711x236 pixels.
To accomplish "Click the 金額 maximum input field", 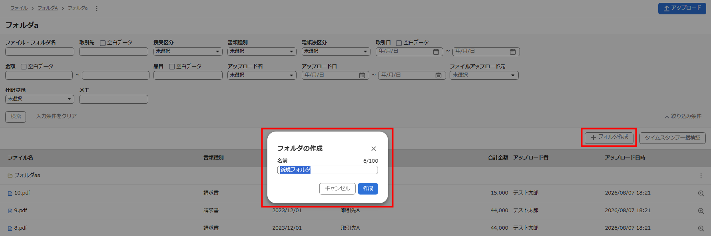I will tap(116, 75).
